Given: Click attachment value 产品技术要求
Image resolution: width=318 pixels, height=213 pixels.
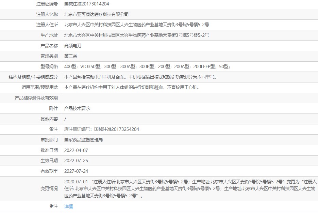Looking at the screenshot, I should [x=77, y=108].
